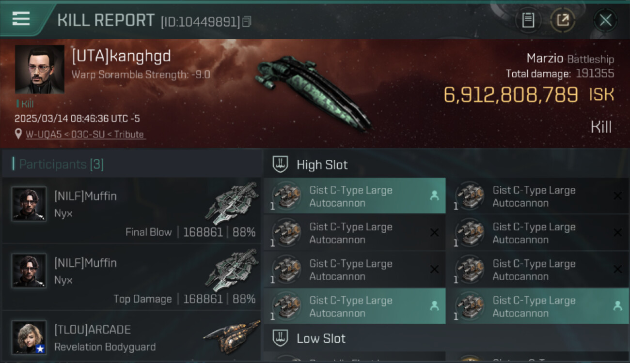Click the Low Slot shield icon
Image resolution: width=630 pixels, height=363 pixels.
tap(280, 338)
